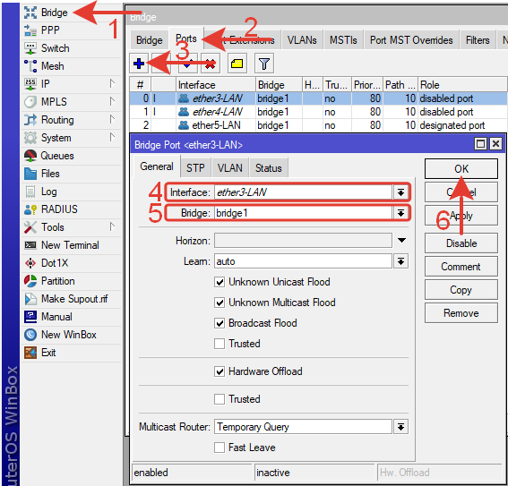The image size is (508, 486).
Task: Click the Remove button
Action: [461, 313]
